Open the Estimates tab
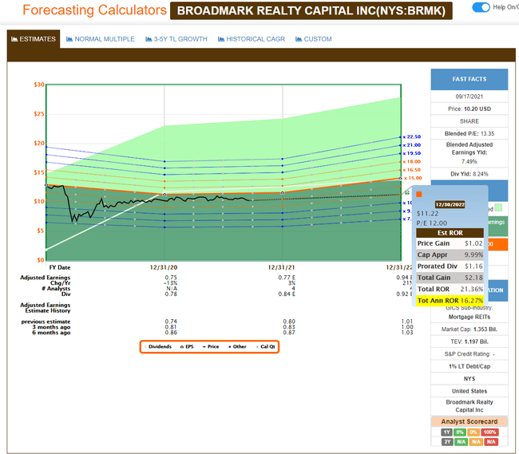The image size is (519, 454). tap(34, 39)
